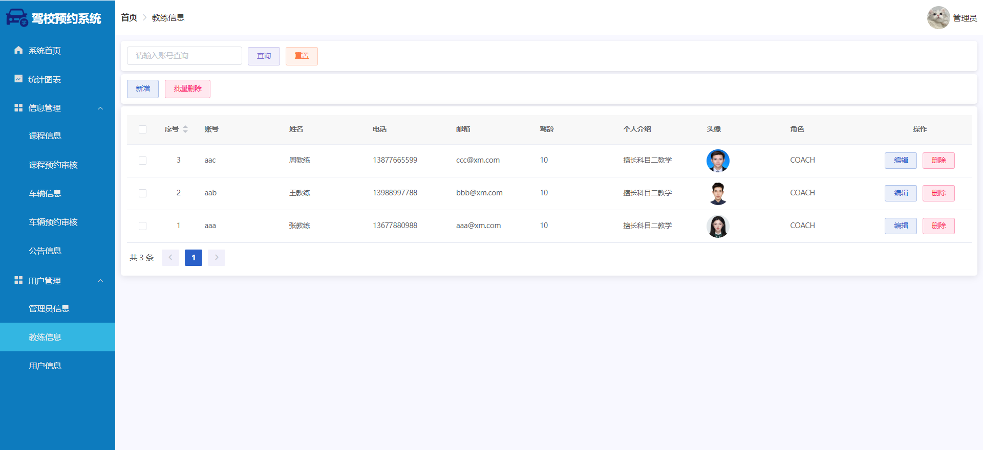983x450 pixels.
Task: Click the 重置 reset button
Action: point(302,56)
